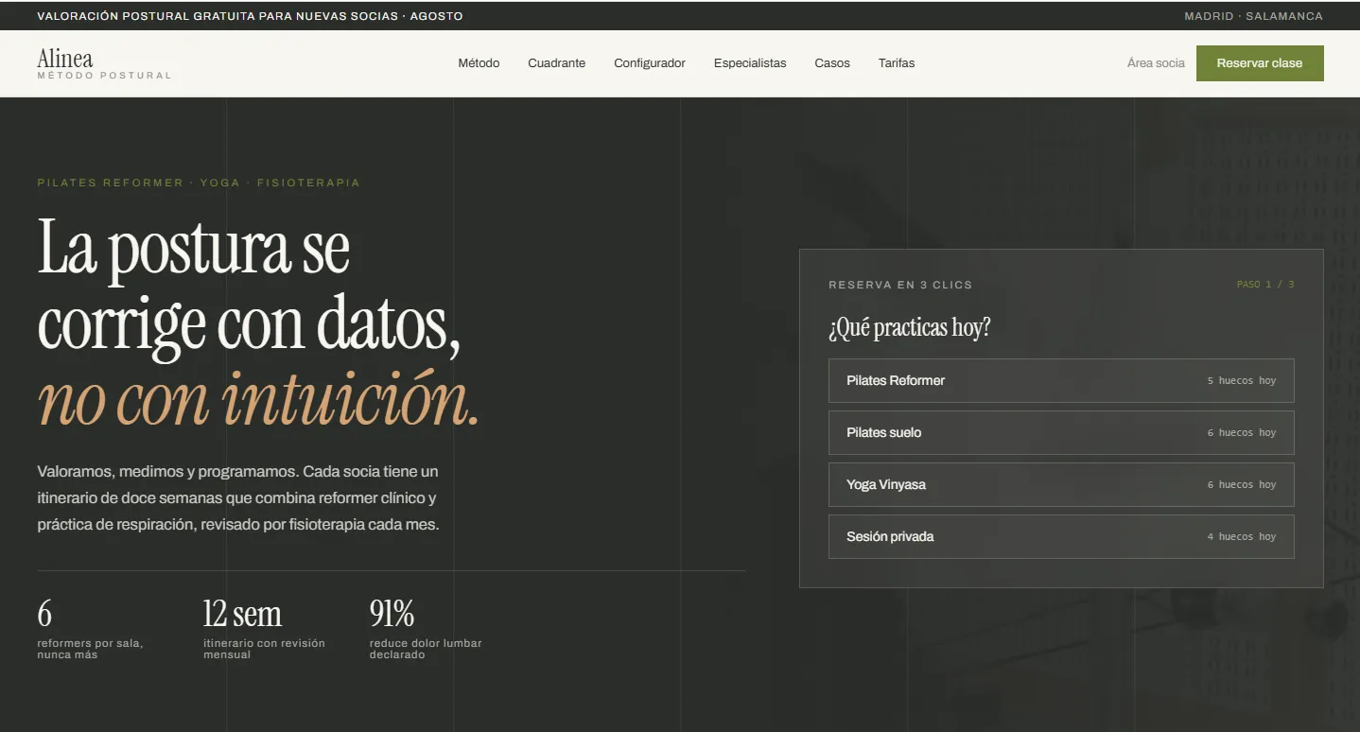Click the "no con intuición." headline line
Image resolution: width=1360 pixels, height=732 pixels.
point(258,399)
